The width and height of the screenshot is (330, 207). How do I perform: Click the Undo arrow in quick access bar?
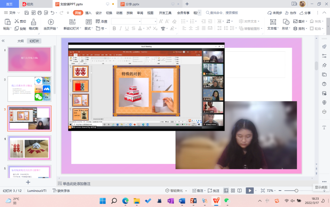pos(52,13)
